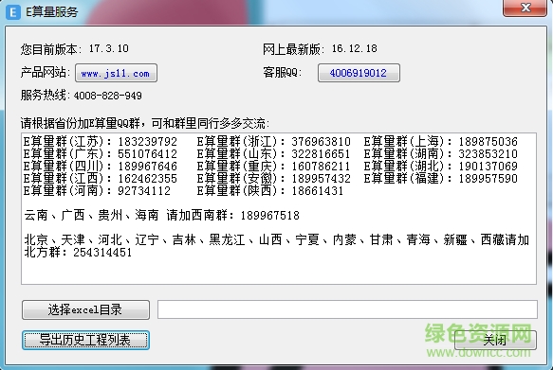
Task: Click the excel directory path input field
Action: pyautogui.click(x=347, y=309)
